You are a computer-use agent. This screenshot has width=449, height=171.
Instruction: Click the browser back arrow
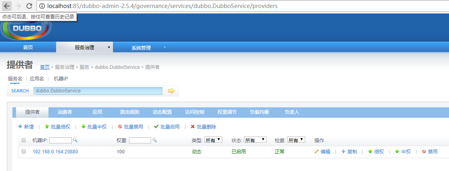pos(6,6)
